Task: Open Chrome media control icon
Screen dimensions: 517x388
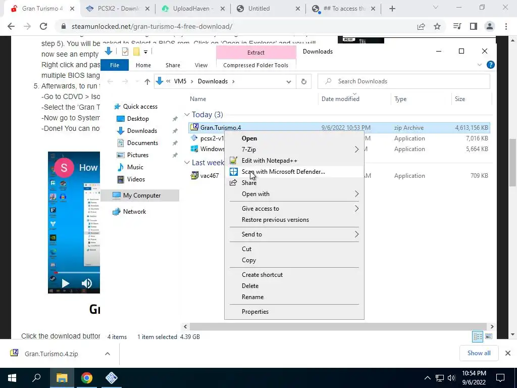Action: pos(457,26)
